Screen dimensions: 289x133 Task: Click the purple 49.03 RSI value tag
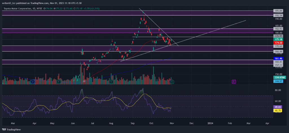pyautogui.click(x=278, y=107)
